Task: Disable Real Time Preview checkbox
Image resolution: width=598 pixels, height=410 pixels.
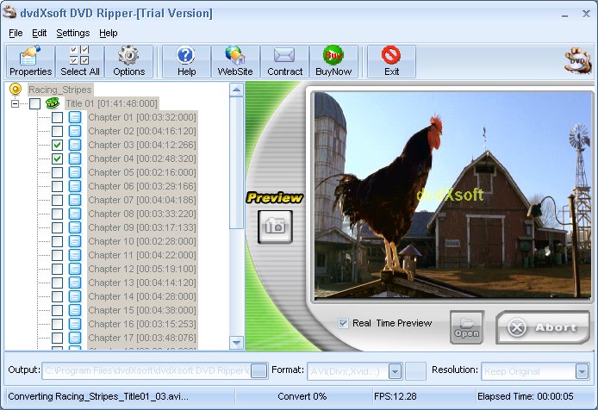Action: coord(343,323)
